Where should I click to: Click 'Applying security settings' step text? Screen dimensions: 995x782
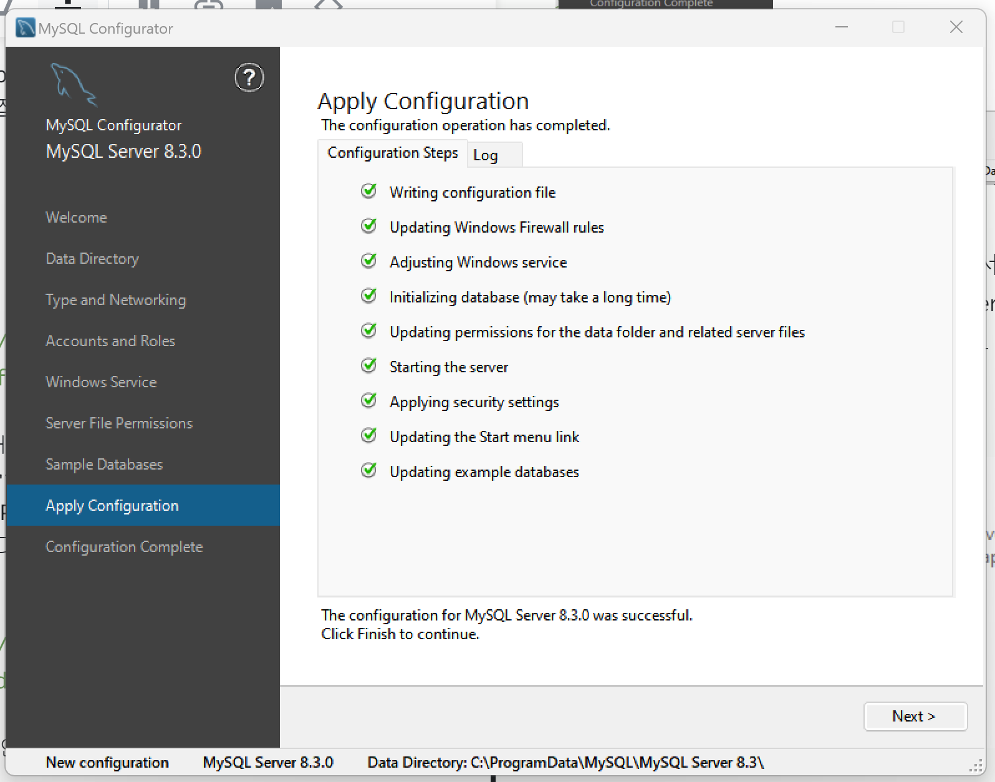(x=474, y=402)
